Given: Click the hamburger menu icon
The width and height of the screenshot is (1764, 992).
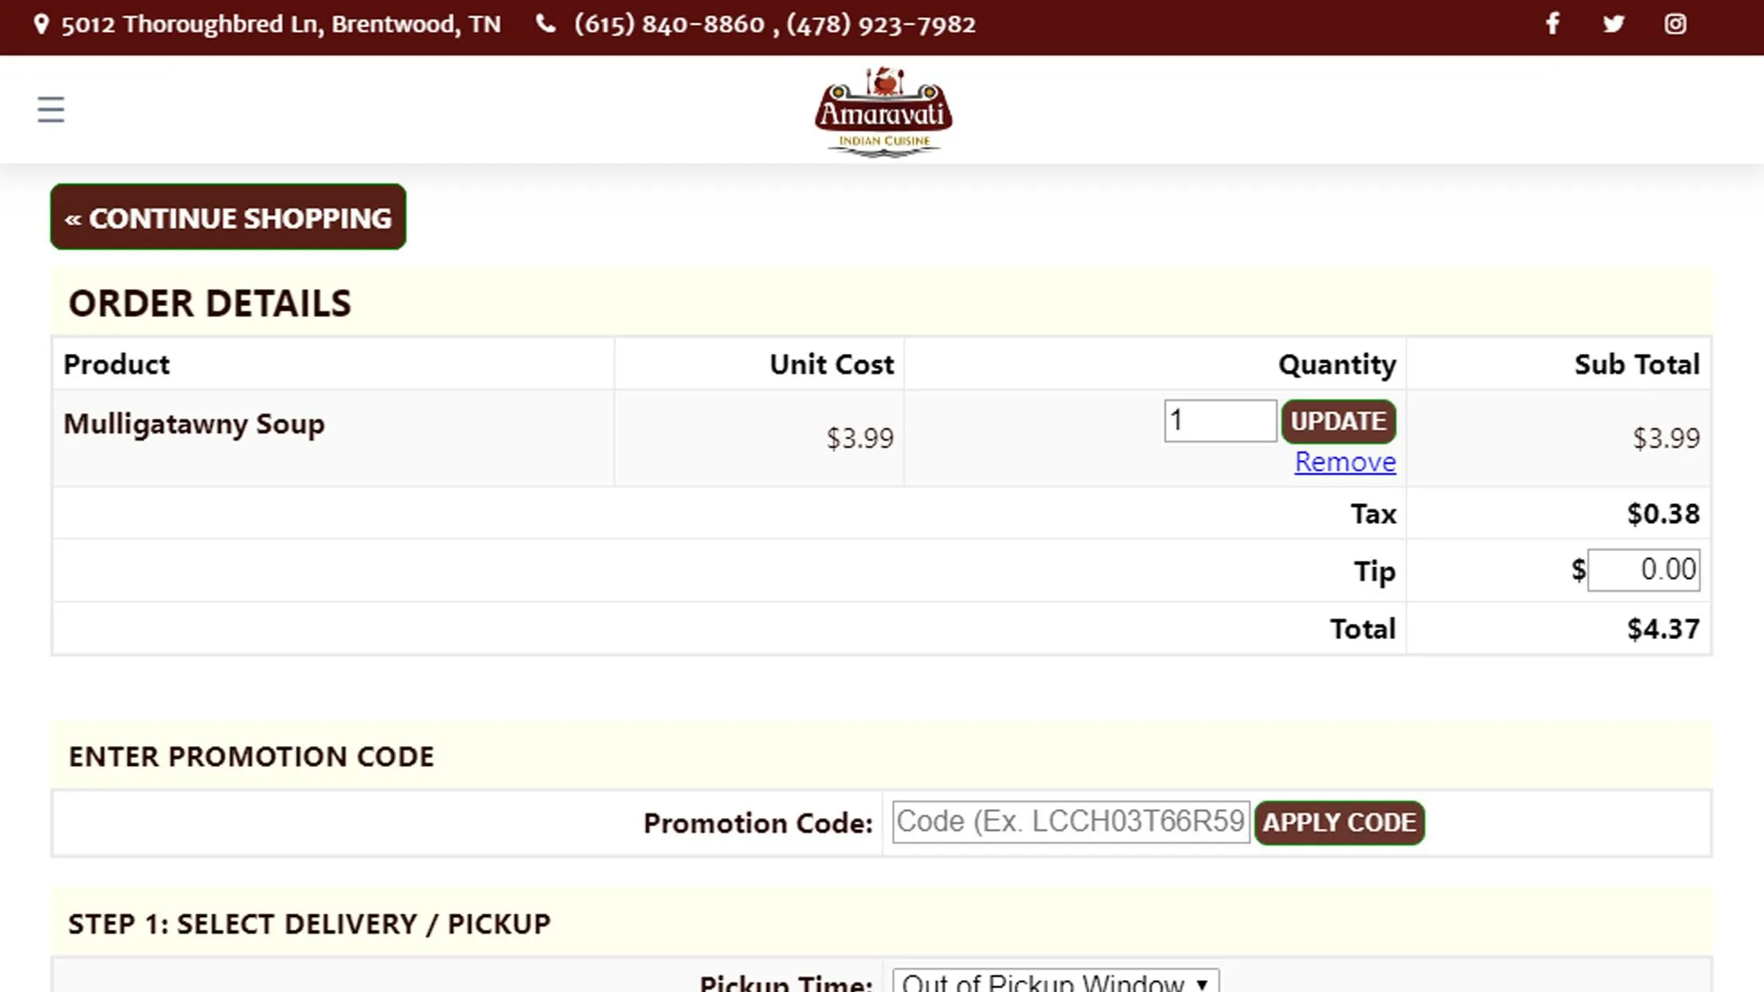Looking at the screenshot, I should (x=51, y=109).
